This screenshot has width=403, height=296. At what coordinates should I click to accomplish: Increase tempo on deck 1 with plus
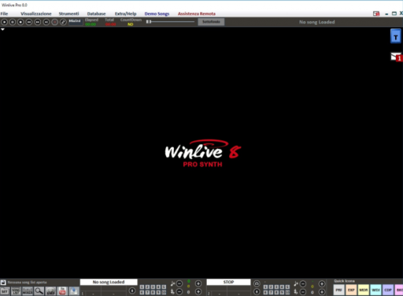click(198, 283)
